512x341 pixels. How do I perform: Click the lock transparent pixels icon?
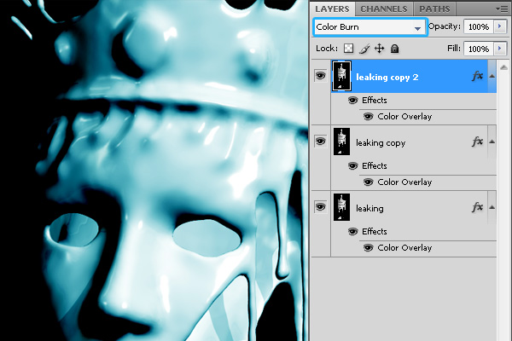(x=349, y=49)
